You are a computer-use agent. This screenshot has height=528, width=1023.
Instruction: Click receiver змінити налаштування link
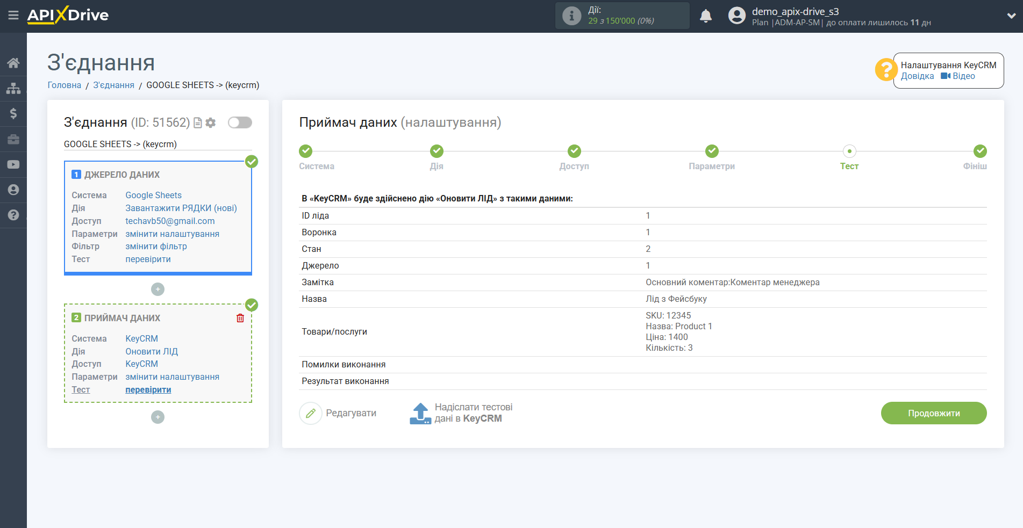173,377
